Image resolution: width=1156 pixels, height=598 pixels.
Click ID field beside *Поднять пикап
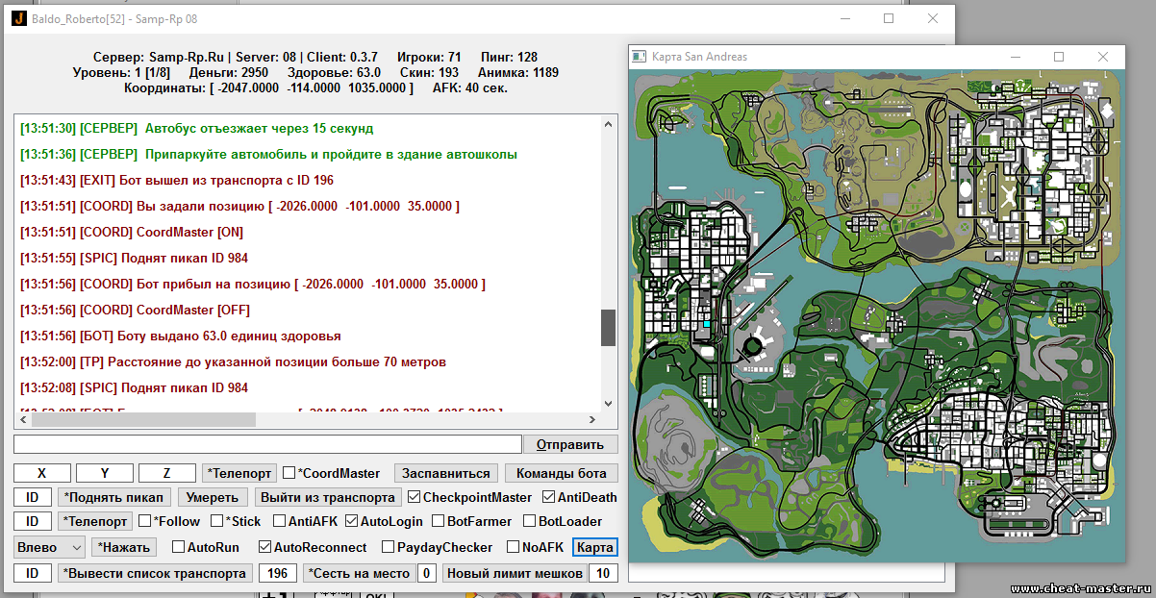(33, 497)
